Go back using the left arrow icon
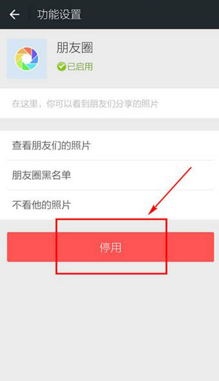 click(x=15, y=15)
